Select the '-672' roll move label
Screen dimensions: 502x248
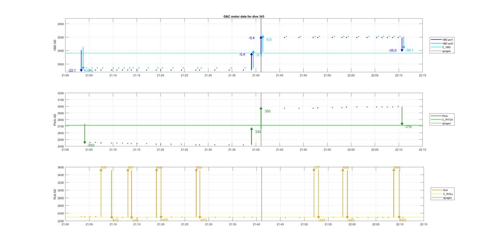[204, 220]
